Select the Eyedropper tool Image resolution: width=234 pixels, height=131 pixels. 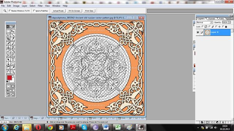click(x=13, y=68)
